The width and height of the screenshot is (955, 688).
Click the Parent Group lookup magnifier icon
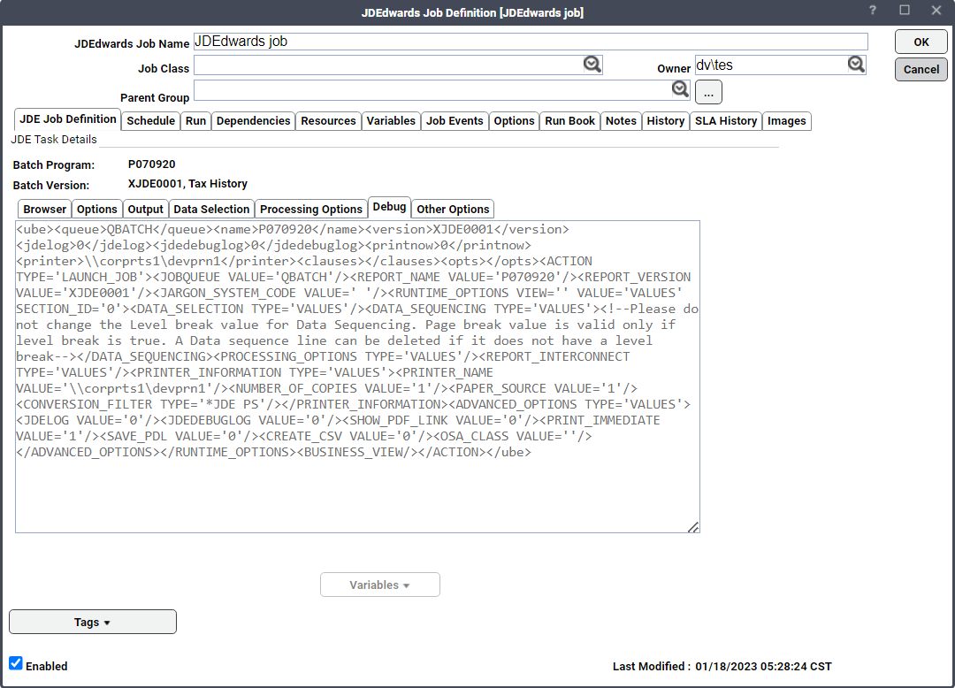click(680, 89)
